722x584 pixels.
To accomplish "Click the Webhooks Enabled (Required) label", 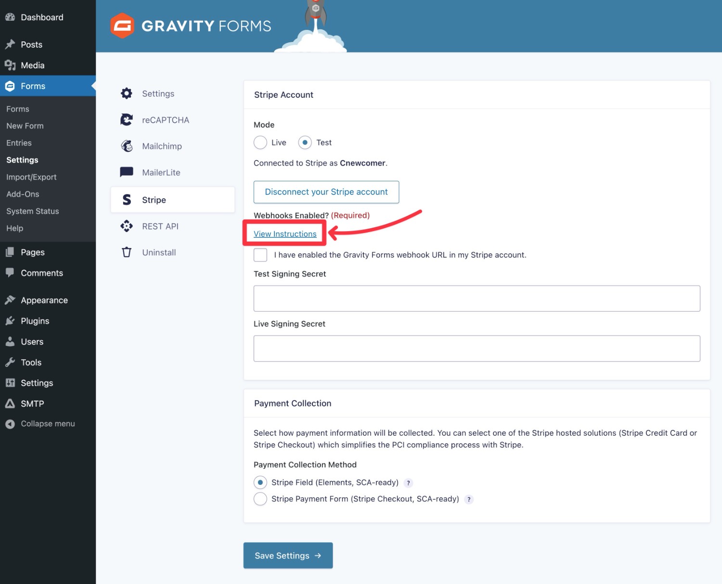I will coord(311,215).
